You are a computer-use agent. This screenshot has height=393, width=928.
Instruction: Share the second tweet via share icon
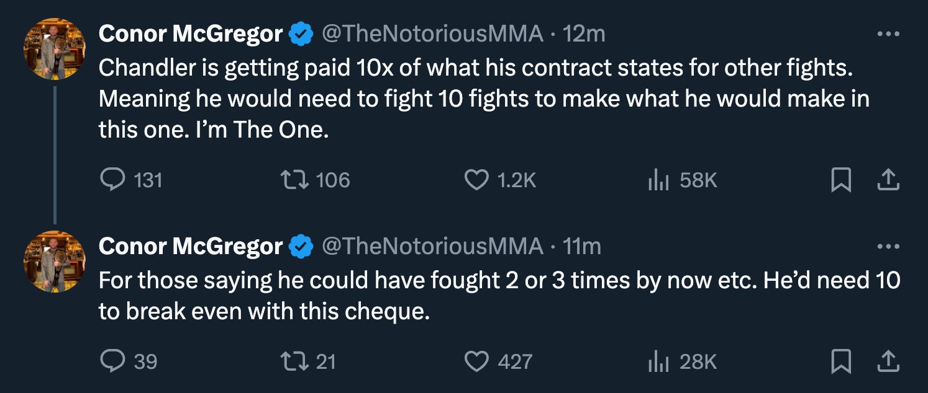888,361
